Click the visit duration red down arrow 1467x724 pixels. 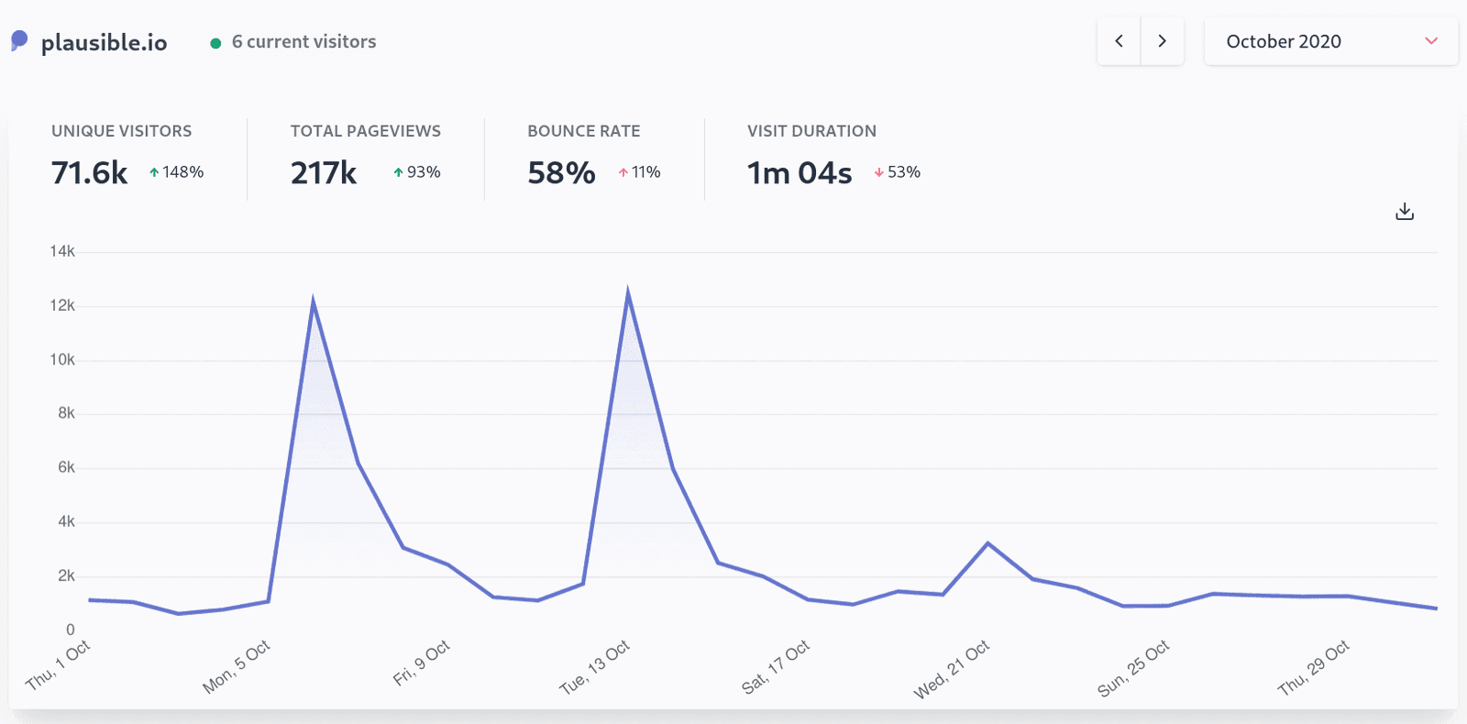click(878, 172)
